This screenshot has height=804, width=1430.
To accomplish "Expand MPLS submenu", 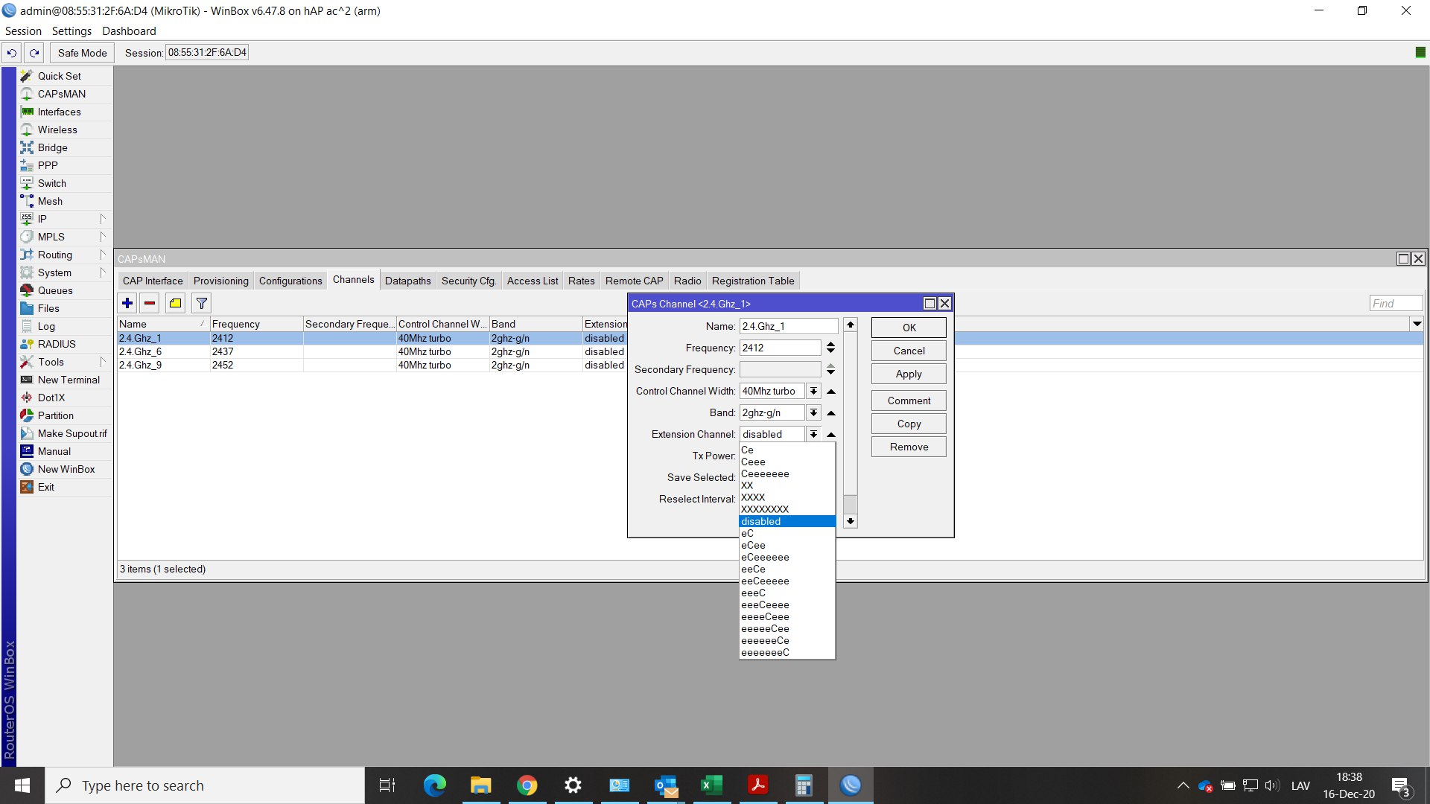I will [103, 237].
